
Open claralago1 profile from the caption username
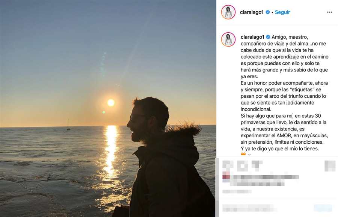coord(252,37)
